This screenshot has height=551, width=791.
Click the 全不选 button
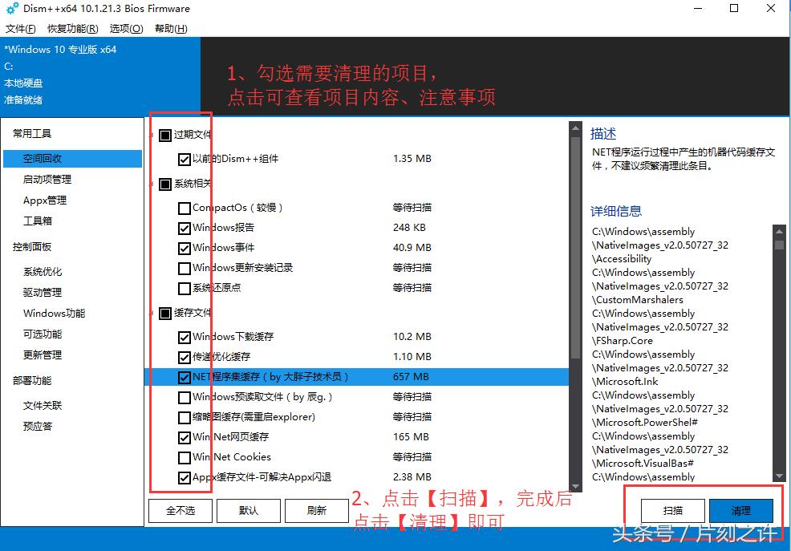point(180,510)
